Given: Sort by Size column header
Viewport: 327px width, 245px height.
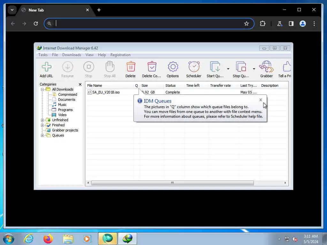Looking at the screenshot, I should [x=152, y=85].
